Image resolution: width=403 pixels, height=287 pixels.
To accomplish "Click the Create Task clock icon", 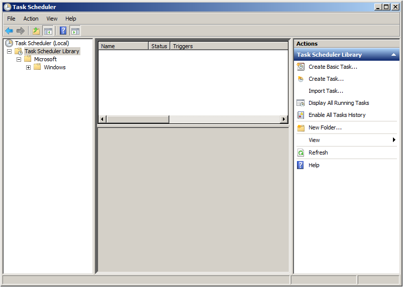I will (x=300, y=79).
